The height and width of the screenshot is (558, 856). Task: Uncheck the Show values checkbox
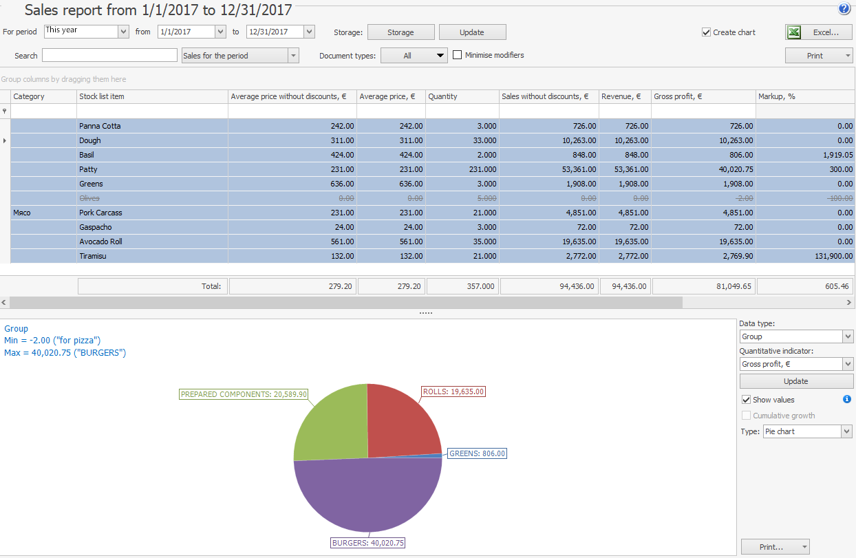tap(746, 400)
